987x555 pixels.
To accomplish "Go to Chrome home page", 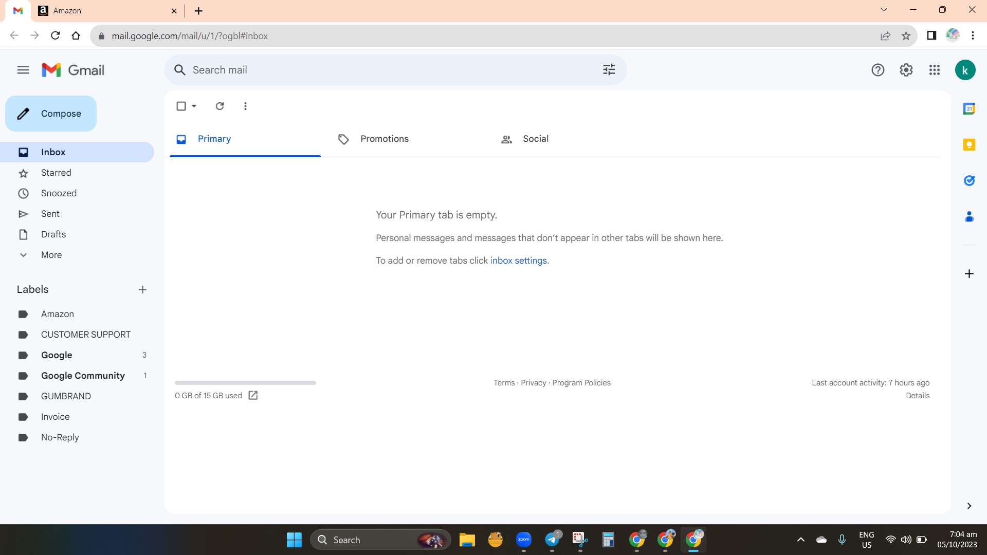I will click(76, 35).
